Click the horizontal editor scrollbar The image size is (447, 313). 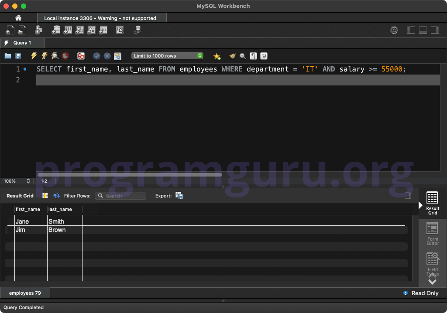coord(130,174)
